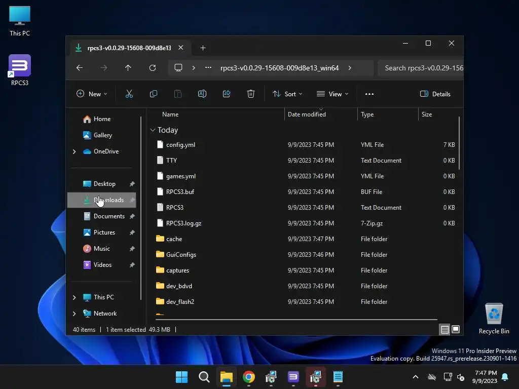Screen dimensions: 519x389
Task: Open Gallery in navigation pane
Action: pyautogui.click(x=101, y=135)
